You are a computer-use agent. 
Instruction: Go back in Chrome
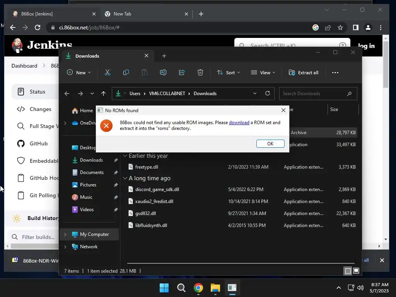(x=13, y=27)
